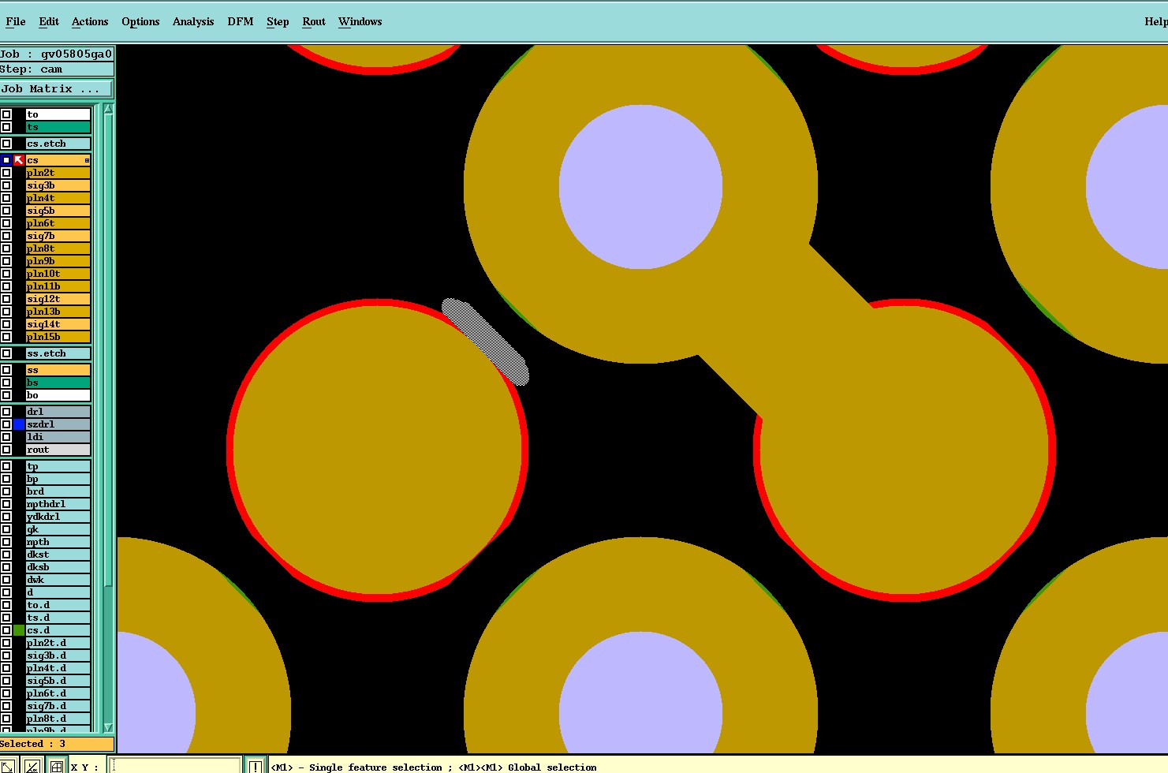Select the sig3b.d layer name
The image size is (1168, 773).
tap(58, 655)
